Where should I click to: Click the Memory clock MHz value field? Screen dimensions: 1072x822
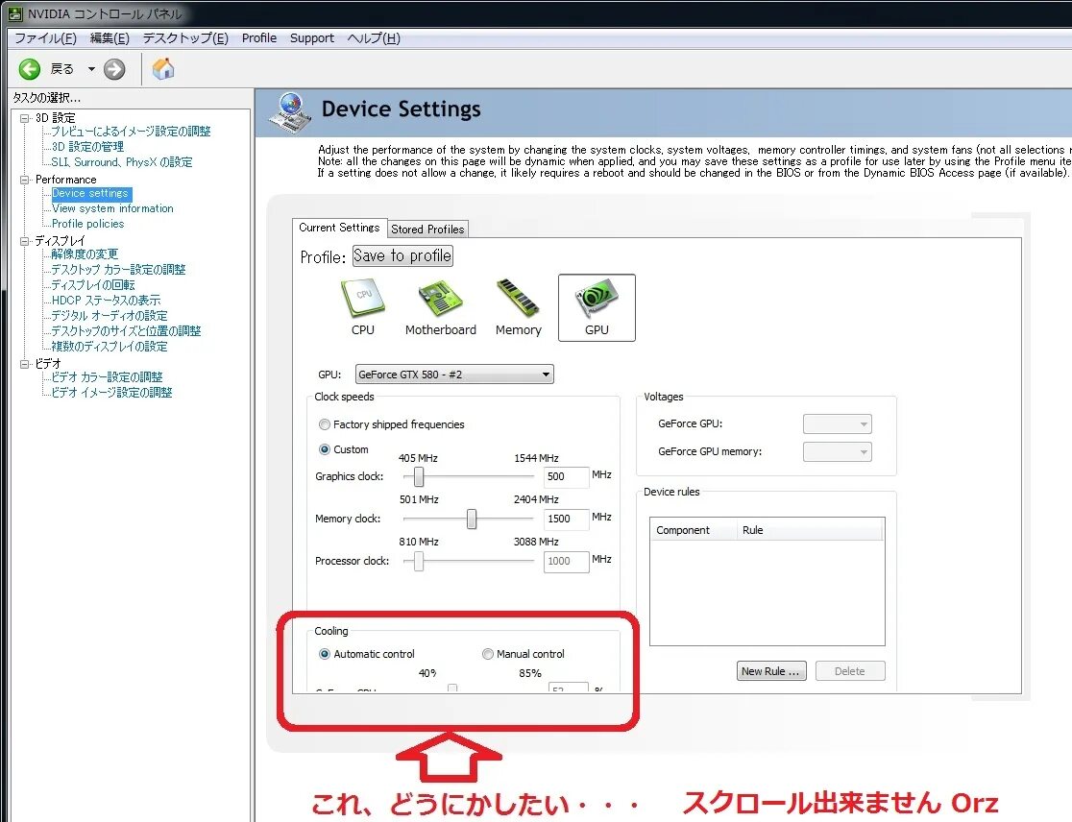point(566,520)
